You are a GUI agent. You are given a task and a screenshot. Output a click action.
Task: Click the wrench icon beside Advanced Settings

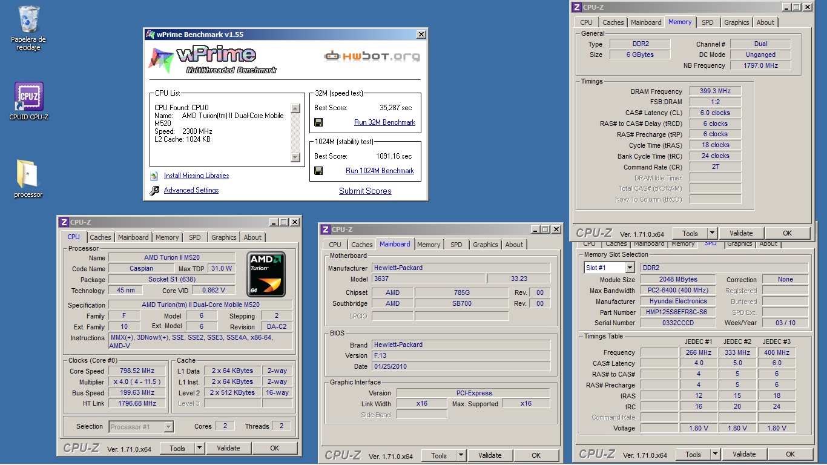154,190
